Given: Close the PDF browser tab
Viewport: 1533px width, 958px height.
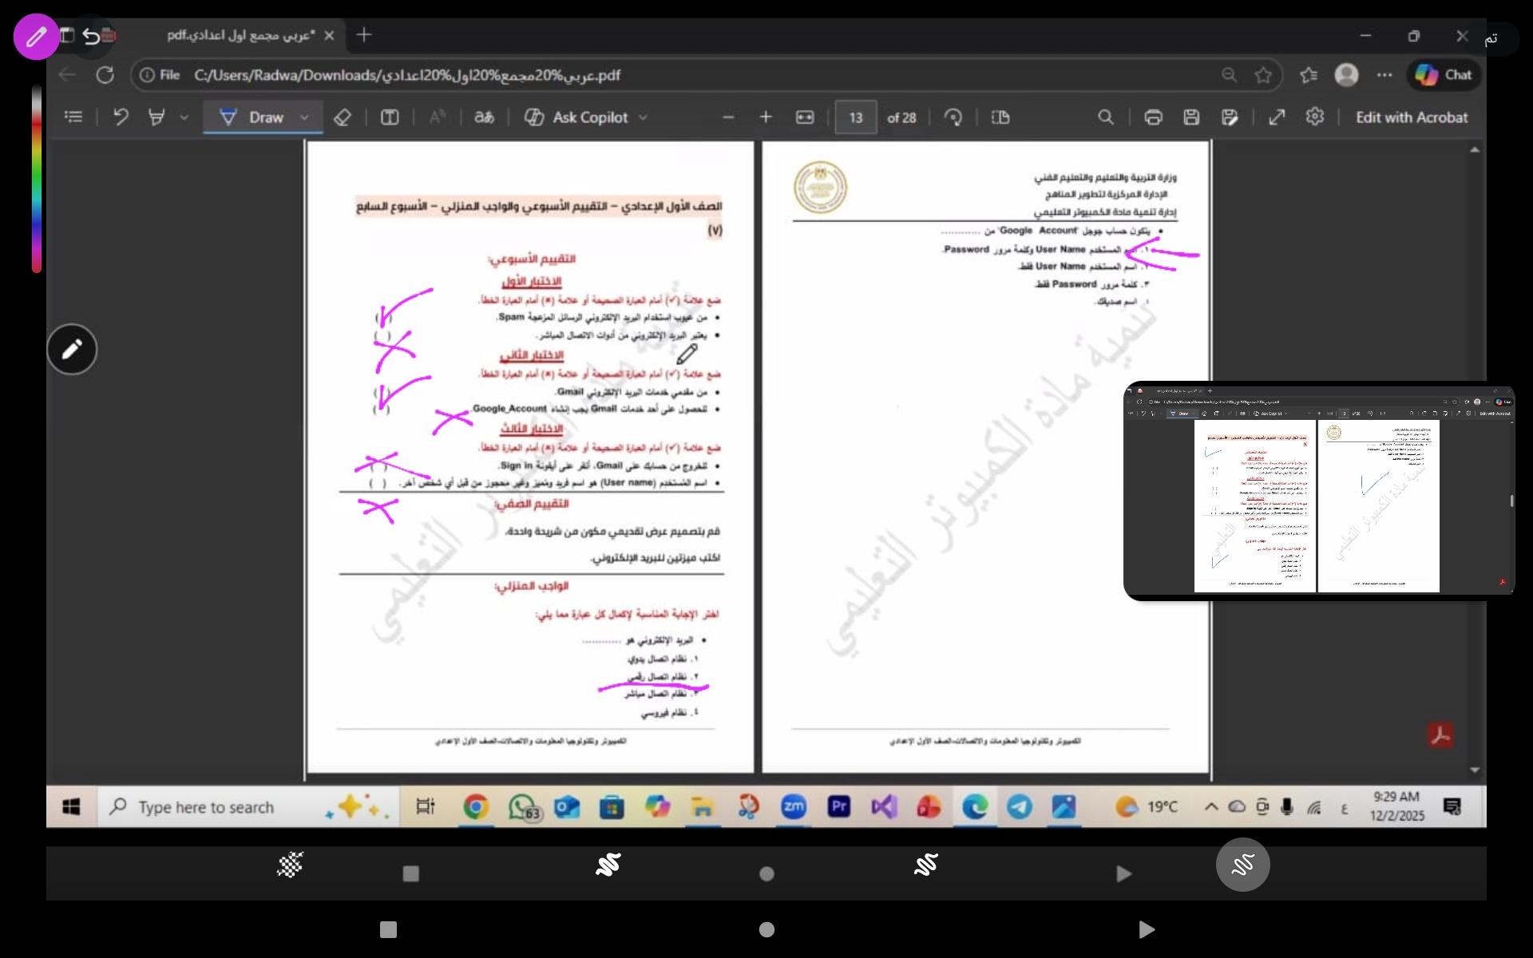Looking at the screenshot, I should coord(329,35).
